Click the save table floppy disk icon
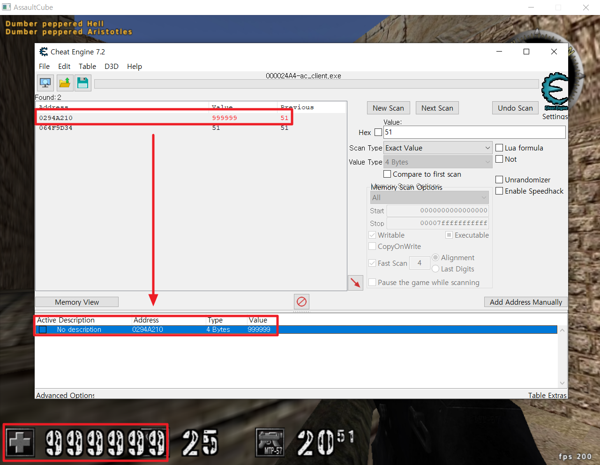 [83, 83]
